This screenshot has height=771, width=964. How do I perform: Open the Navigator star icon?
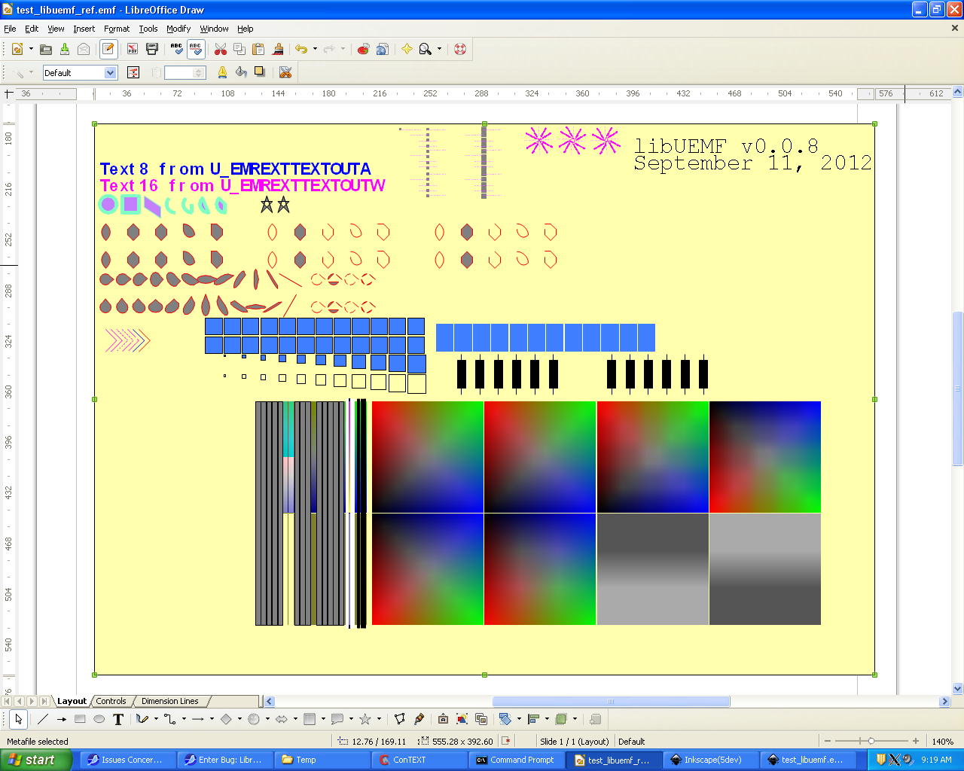coord(407,49)
